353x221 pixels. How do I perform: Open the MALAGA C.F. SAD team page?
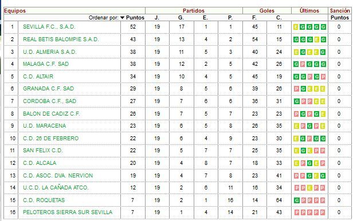[x=46, y=64]
